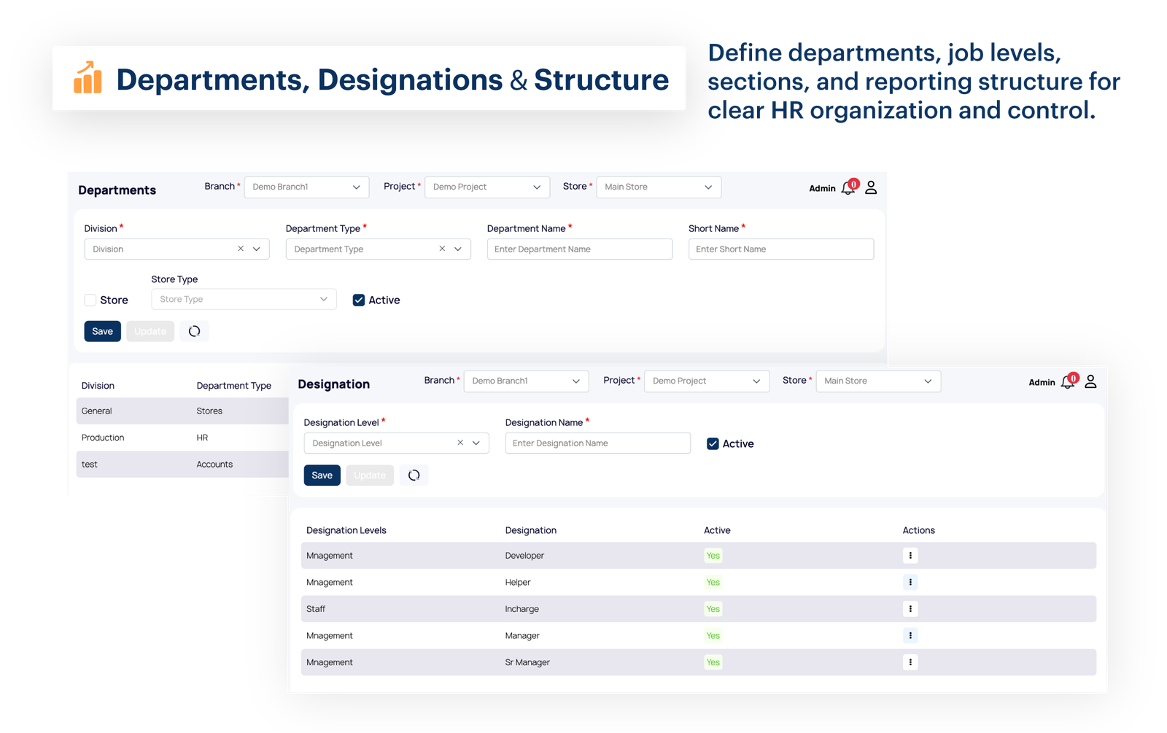Open notifications bell in Departments header

pyautogui.click(x=847, y=187)
